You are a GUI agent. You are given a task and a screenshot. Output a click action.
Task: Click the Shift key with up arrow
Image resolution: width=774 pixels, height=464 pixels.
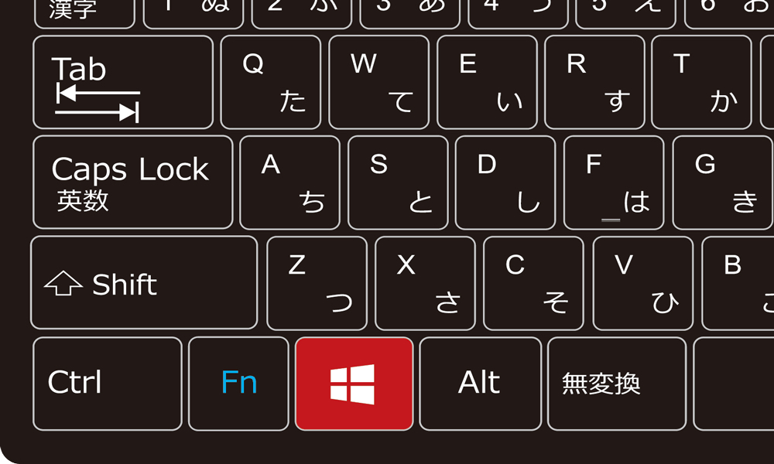point(144,282)
